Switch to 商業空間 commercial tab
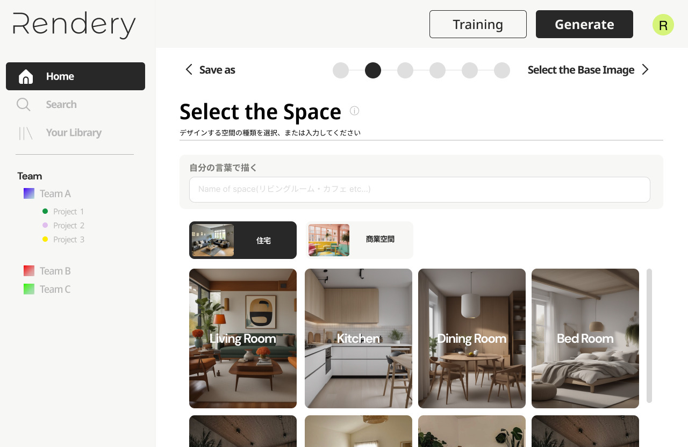The image size is (688, 447). pos(360,240)
